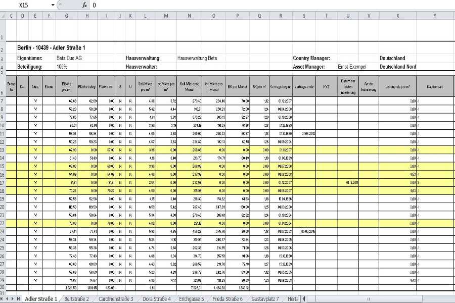
Task: Click the 'Listenpreis pro m²' heading cell
Action: click(x=397, y=86)
